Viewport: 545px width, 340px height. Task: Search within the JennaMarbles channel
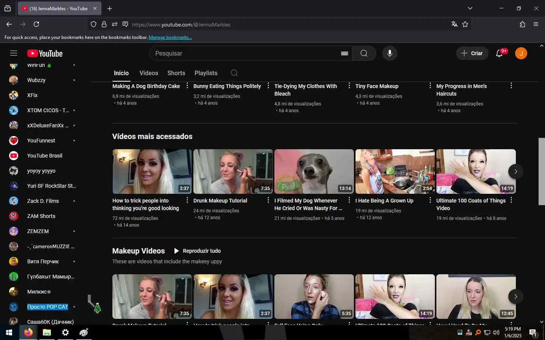[234, 73]
